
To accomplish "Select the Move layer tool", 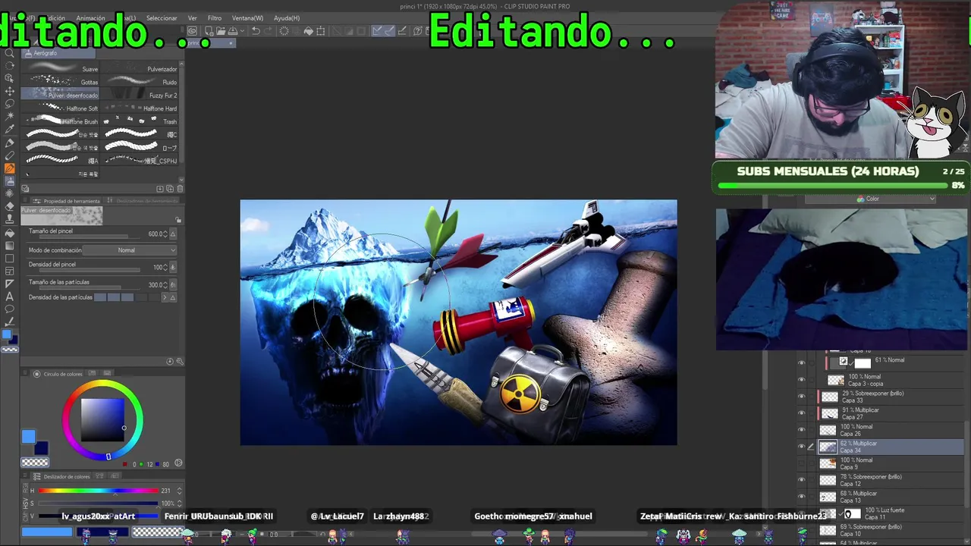I will (x=9, y=91).
